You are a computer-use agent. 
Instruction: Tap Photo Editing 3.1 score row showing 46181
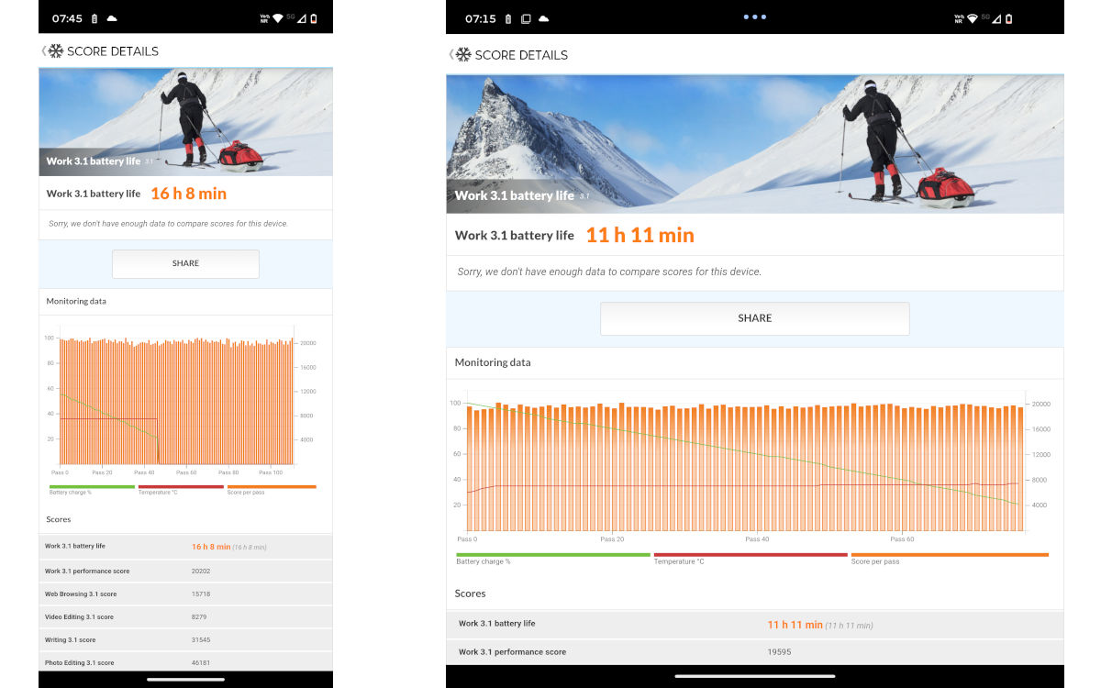tap(185, 662)
